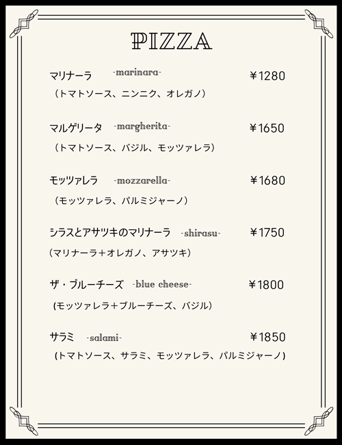The image size is (342, 445).
Task: Click the salami ingredients description line
Action: [170, 355]
